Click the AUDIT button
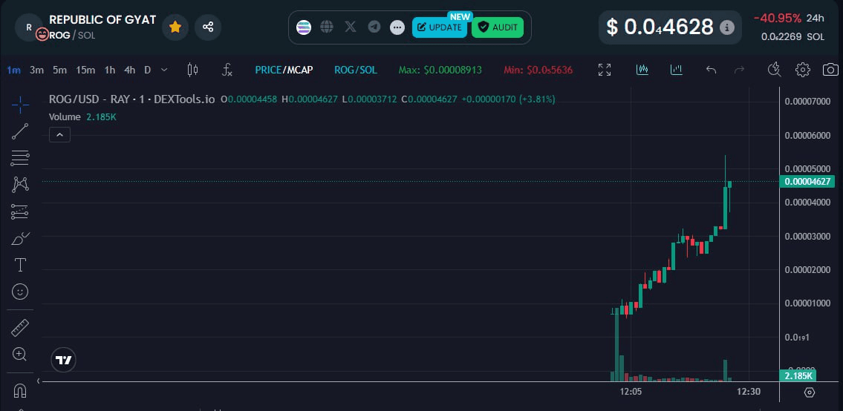 498,27
